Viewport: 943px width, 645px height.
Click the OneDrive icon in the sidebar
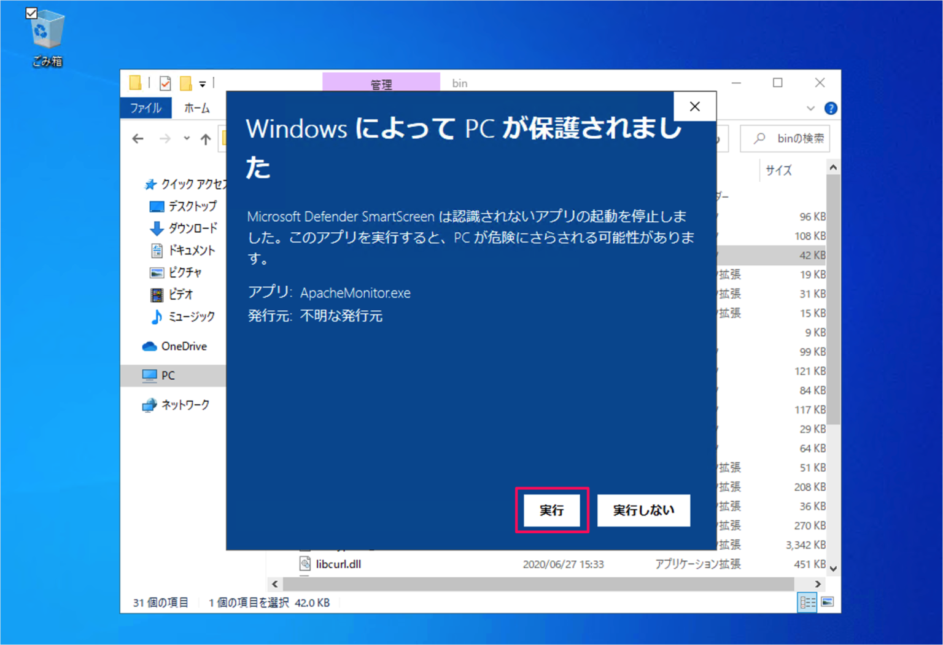pos(150,346)
